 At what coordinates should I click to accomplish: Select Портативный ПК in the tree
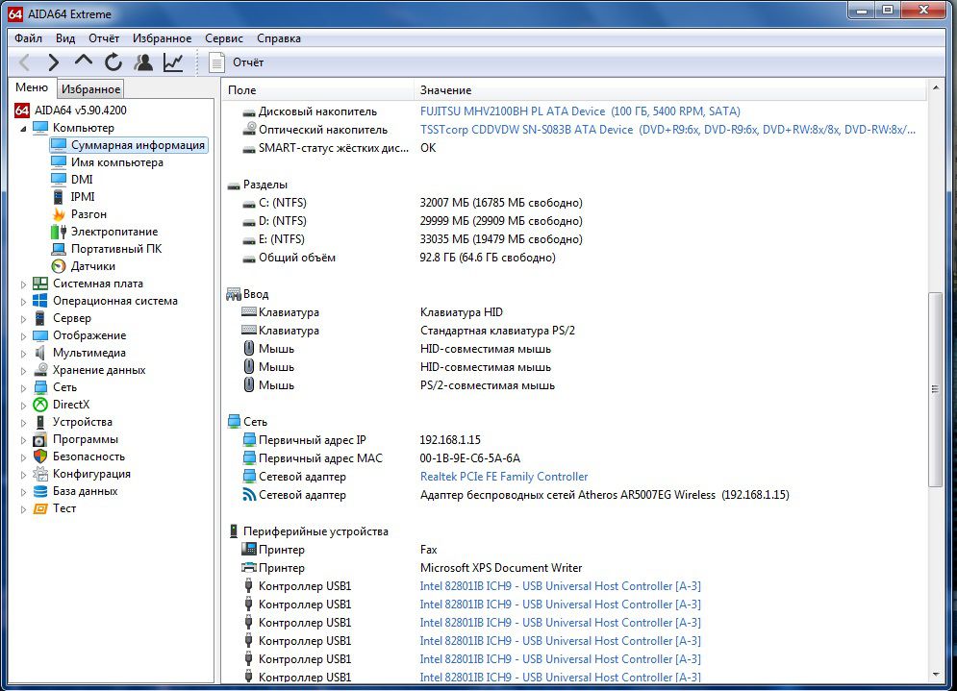point(116,249)
